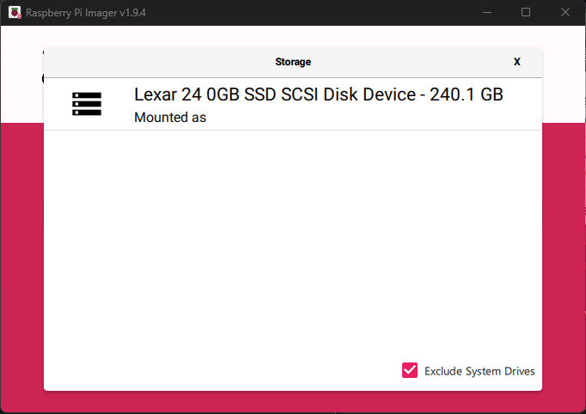The height and width of the screenshot is (414, 586).
Task: Click the Exclude System Drives label text
Action: 479,371
